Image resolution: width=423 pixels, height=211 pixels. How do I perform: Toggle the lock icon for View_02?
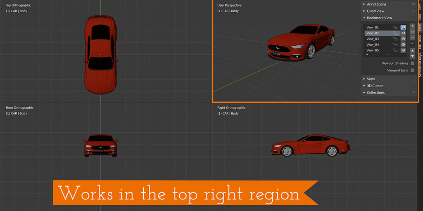[x=395, y=33]
